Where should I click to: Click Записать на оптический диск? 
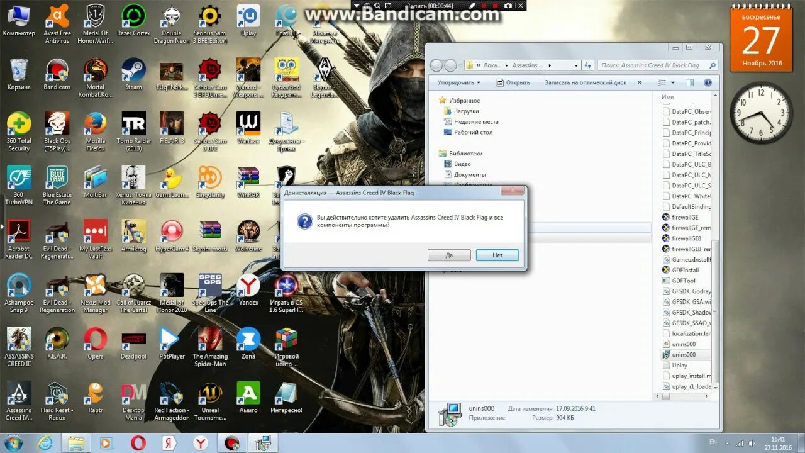coord(586,82)
